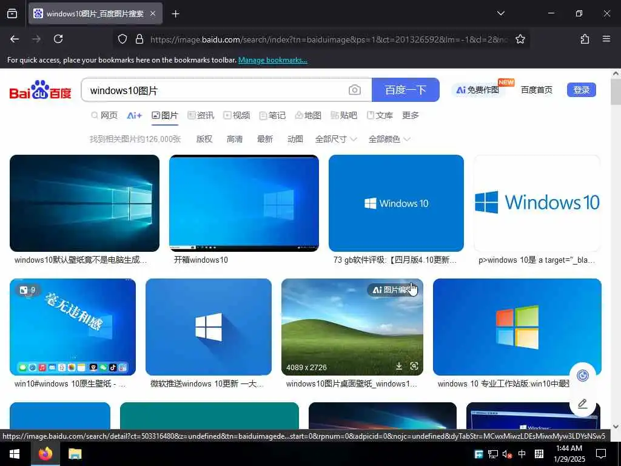Select the 图片 tab
Image resolution: width=621 pixels, height=466 pixels.
[165, 115]
